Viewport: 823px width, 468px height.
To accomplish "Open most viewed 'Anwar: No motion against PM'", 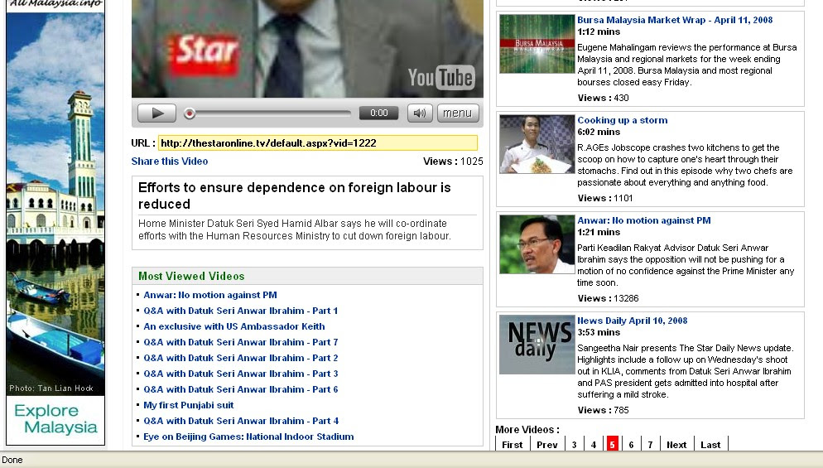I will coord(210,295).
